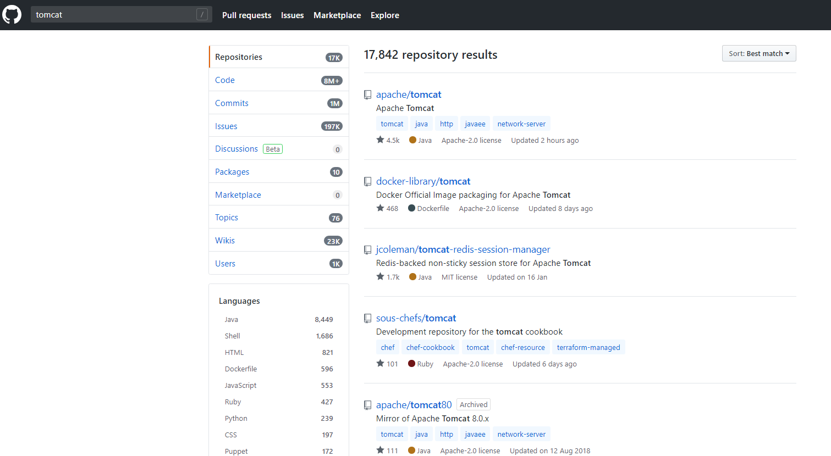The height and width of the screenshot is (456, 831).
Task: Show Wikis results
Action: pyautogui.click(x=279, y=241)
